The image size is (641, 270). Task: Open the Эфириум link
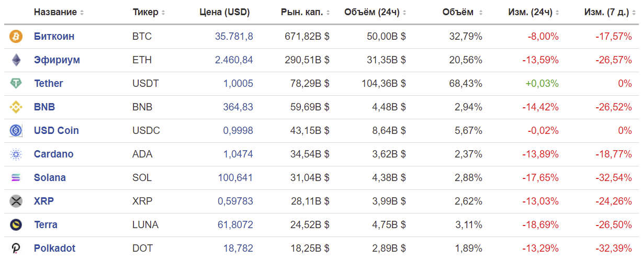tap(57, 60)
